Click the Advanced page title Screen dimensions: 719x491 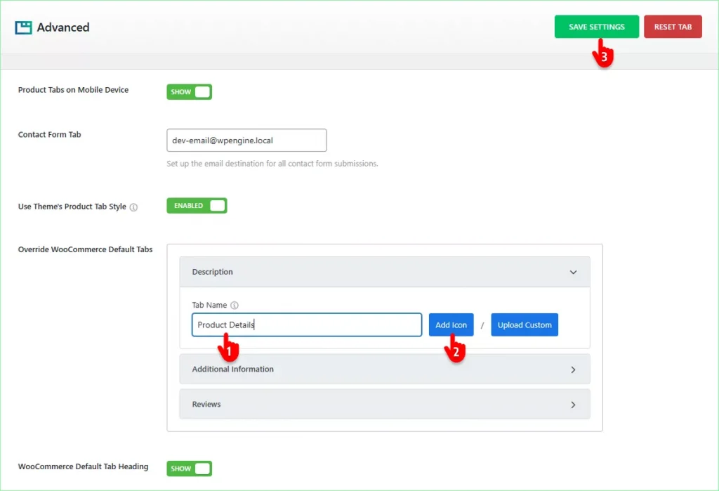click(63, 27)
